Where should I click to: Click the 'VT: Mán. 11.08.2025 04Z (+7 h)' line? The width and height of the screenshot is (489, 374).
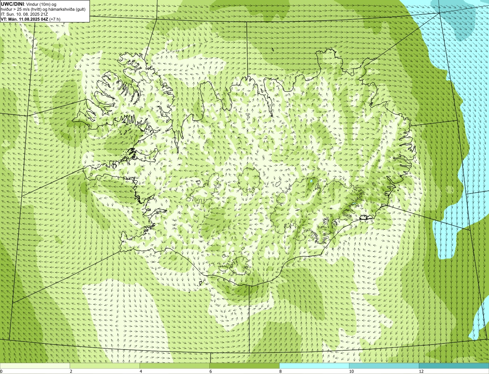(x=30, y=19)
